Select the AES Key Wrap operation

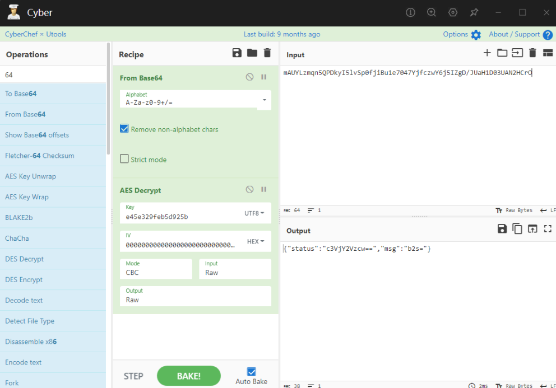click(53, 197)
